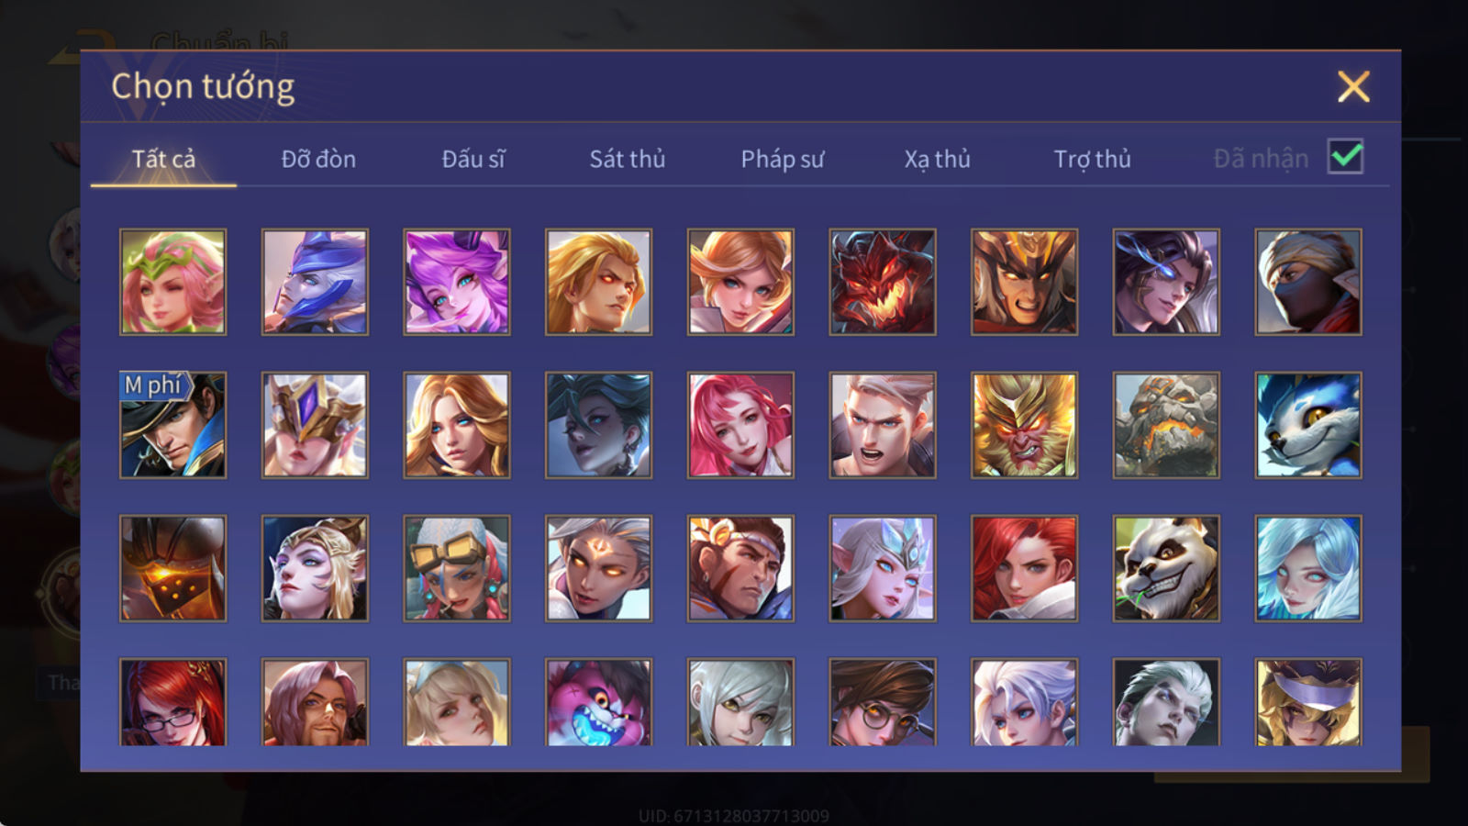Switch to the Đỡ đòn tab

tap(318, 159)
